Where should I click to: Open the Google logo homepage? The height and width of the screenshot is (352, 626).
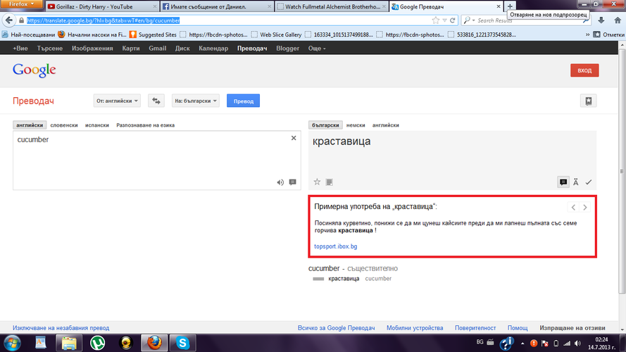point(34,70)
